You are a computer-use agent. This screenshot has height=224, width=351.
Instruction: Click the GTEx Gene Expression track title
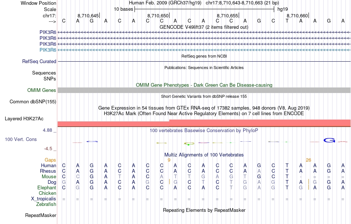coord(204,108)
